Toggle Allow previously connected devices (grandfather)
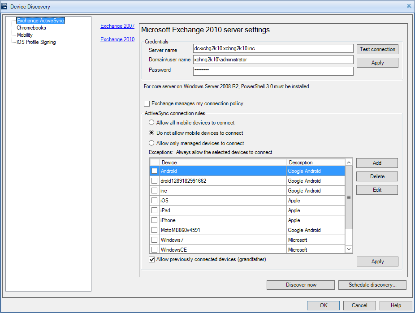The width and height of the screenshot is (415, 313). pos(151,260)
